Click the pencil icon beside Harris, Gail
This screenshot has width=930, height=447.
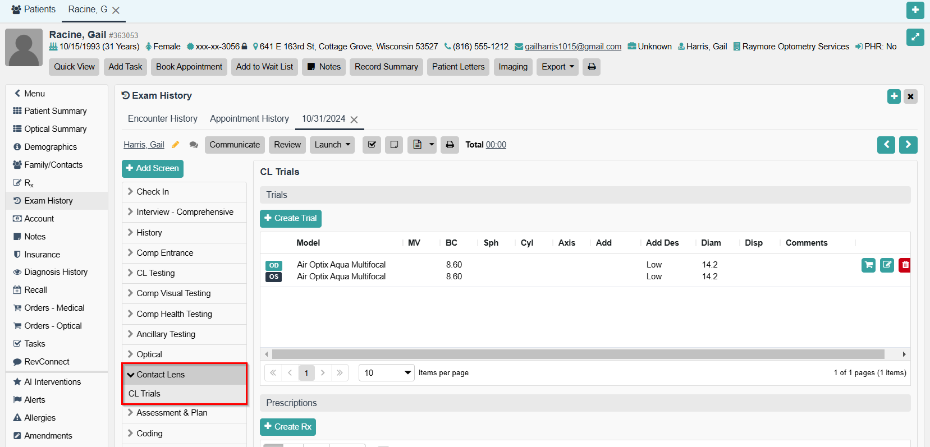pyautogui.click(x=176, y=145)
